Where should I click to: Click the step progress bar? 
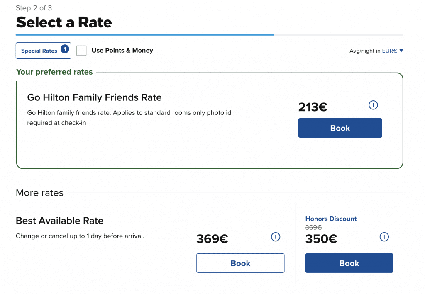click(210, 35)
